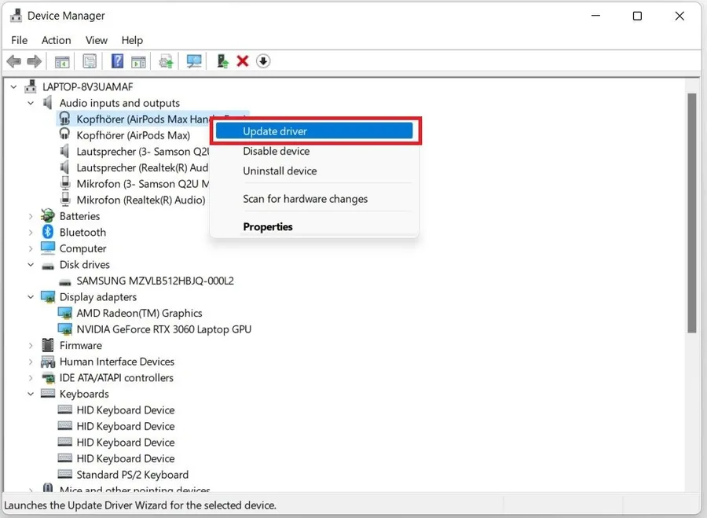The width and height of the screenshot is (707, 518).
Task: Click the Back arrow toolbar icon
Action: click(x=14, y=61)
